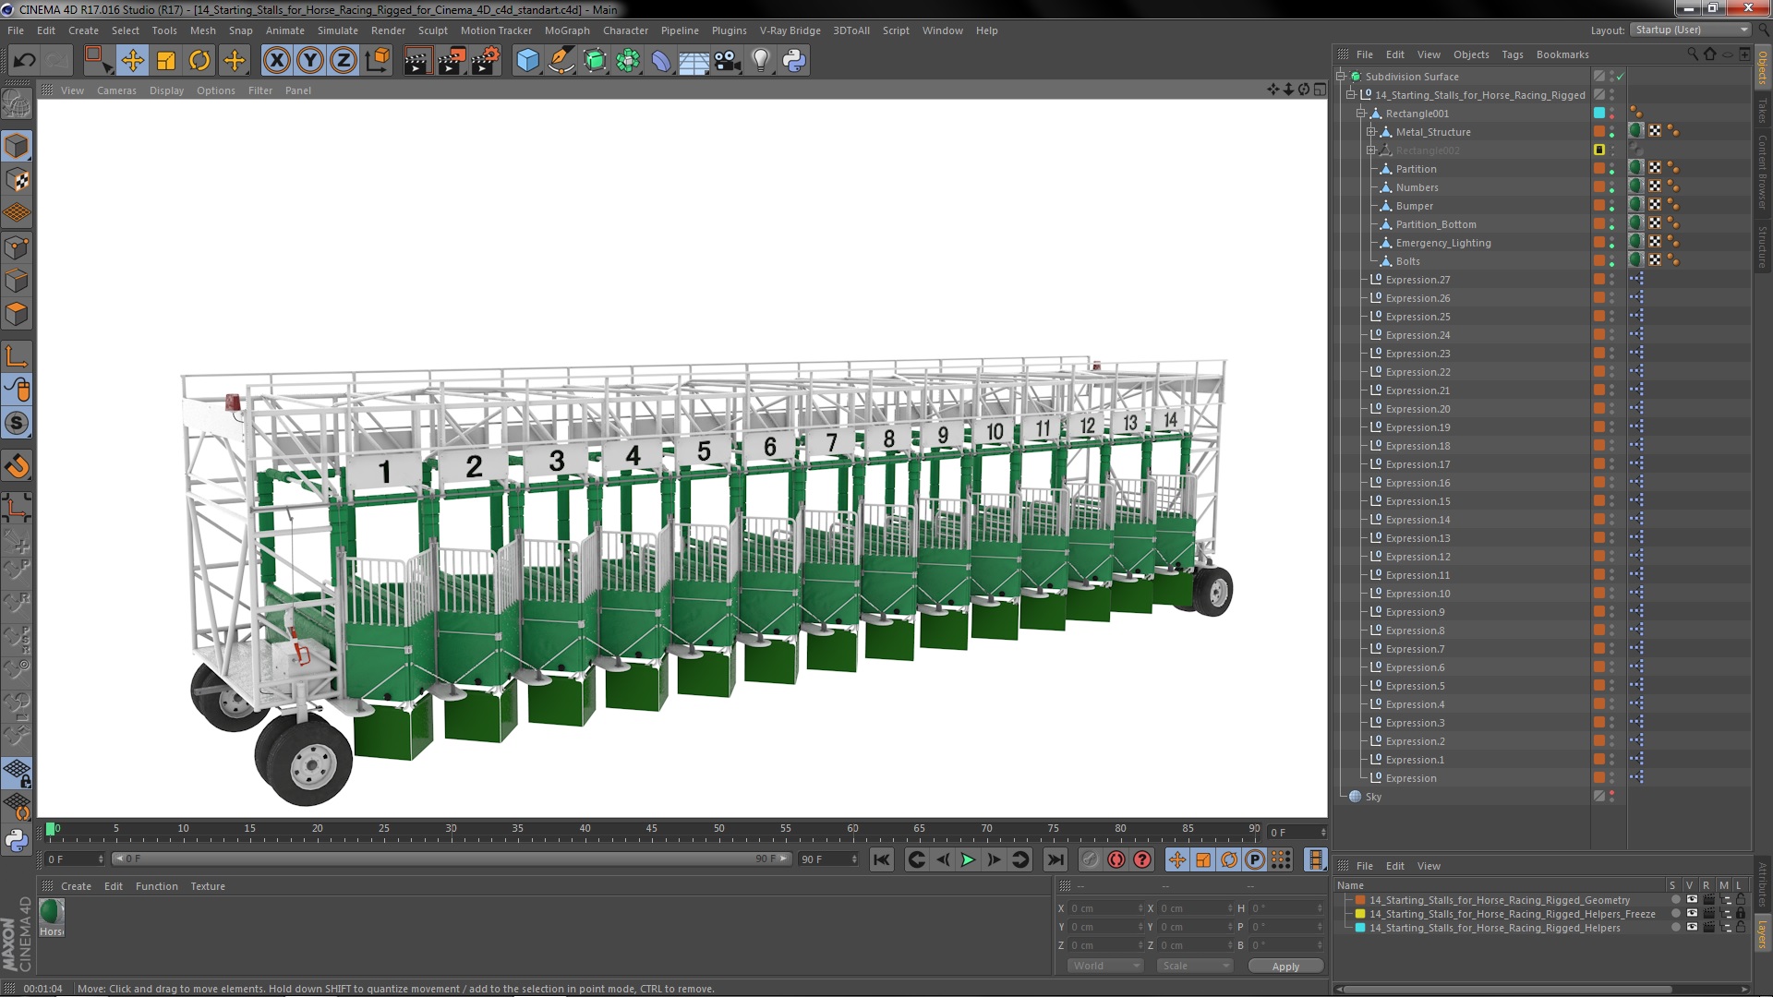Viewport: 1773px width, 997px height.
Task: Click the coordinate system icon
Action: [377, 61]
